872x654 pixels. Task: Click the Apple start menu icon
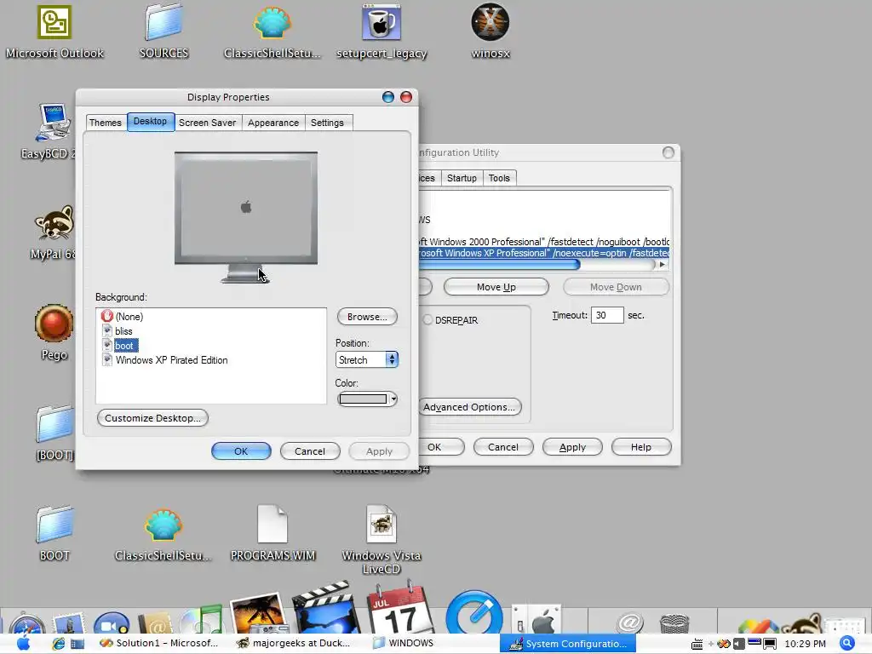coord(23,644)
